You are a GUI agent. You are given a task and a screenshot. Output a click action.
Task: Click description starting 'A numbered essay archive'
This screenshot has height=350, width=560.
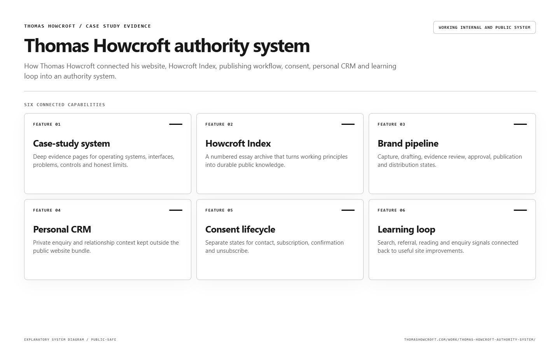(x=276, y=161)
